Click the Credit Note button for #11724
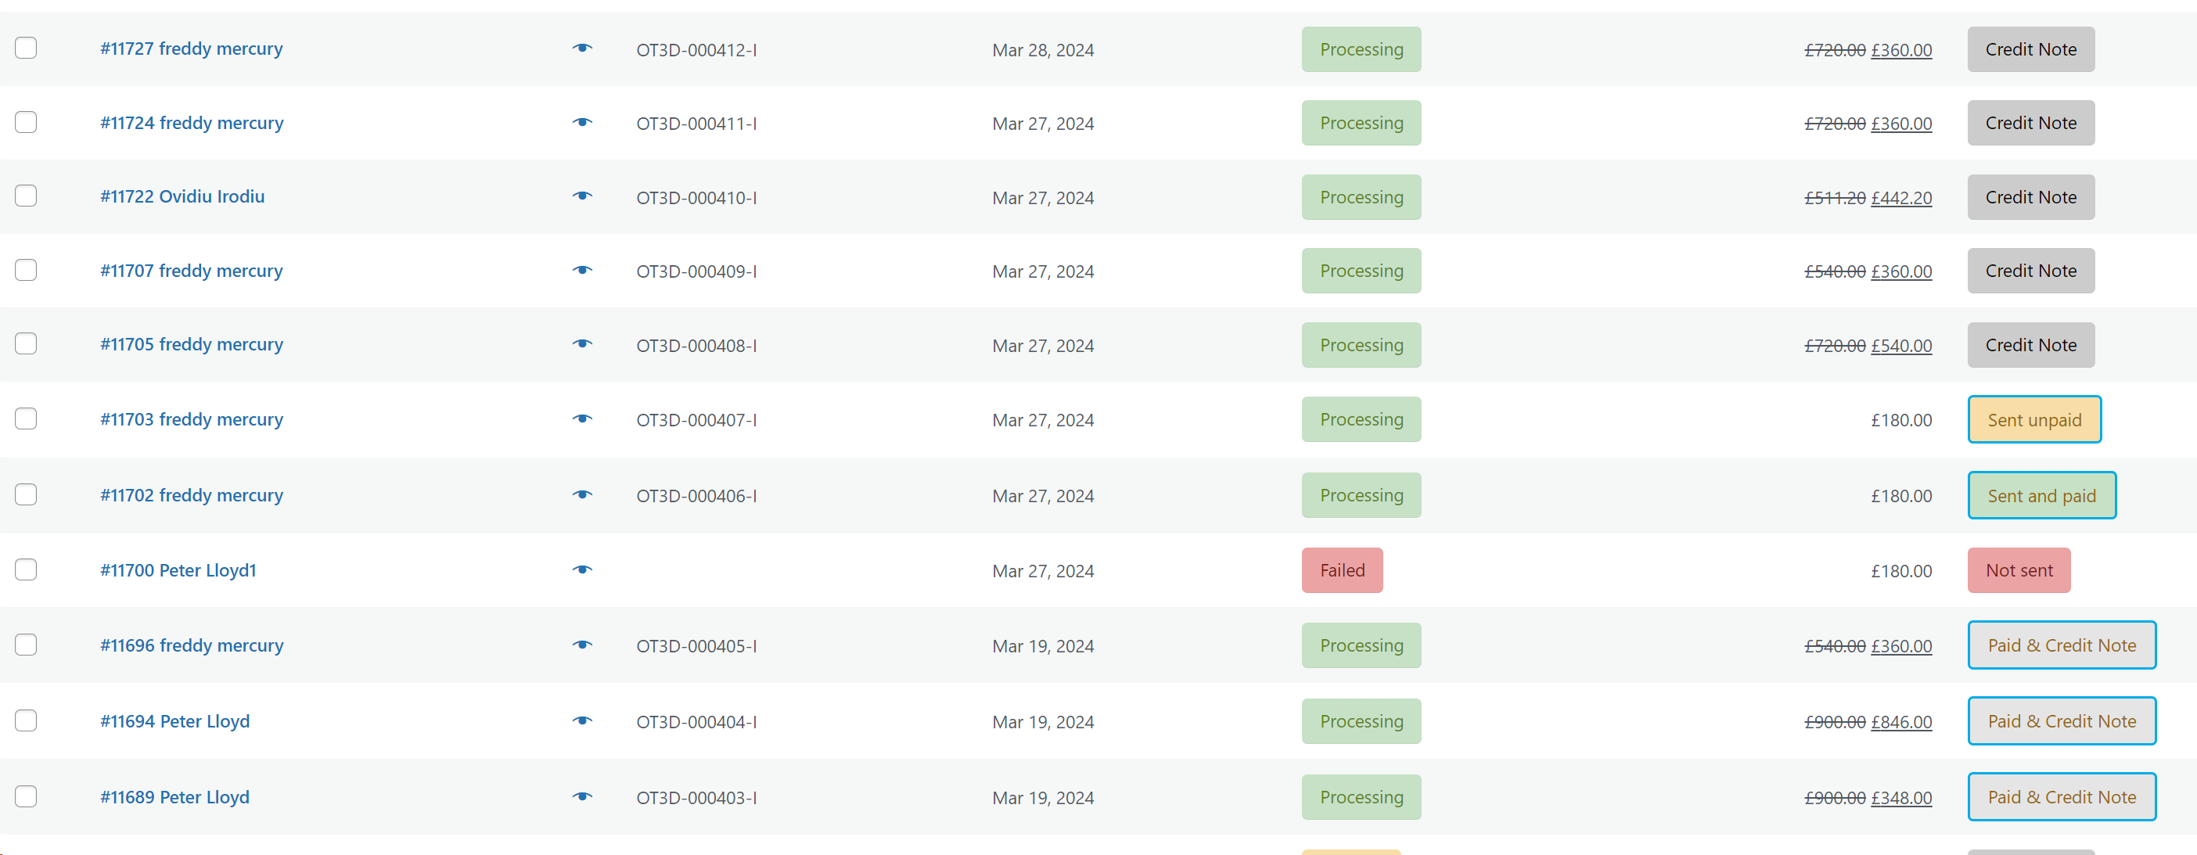This screenshot has width=2197, height=855. pyautogui.click(x=2030, y=124)
